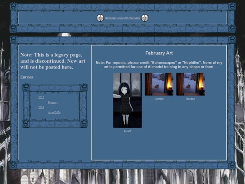Click the repost credit note text
This screenshot has height=184, width=245.
coord(159,65)
